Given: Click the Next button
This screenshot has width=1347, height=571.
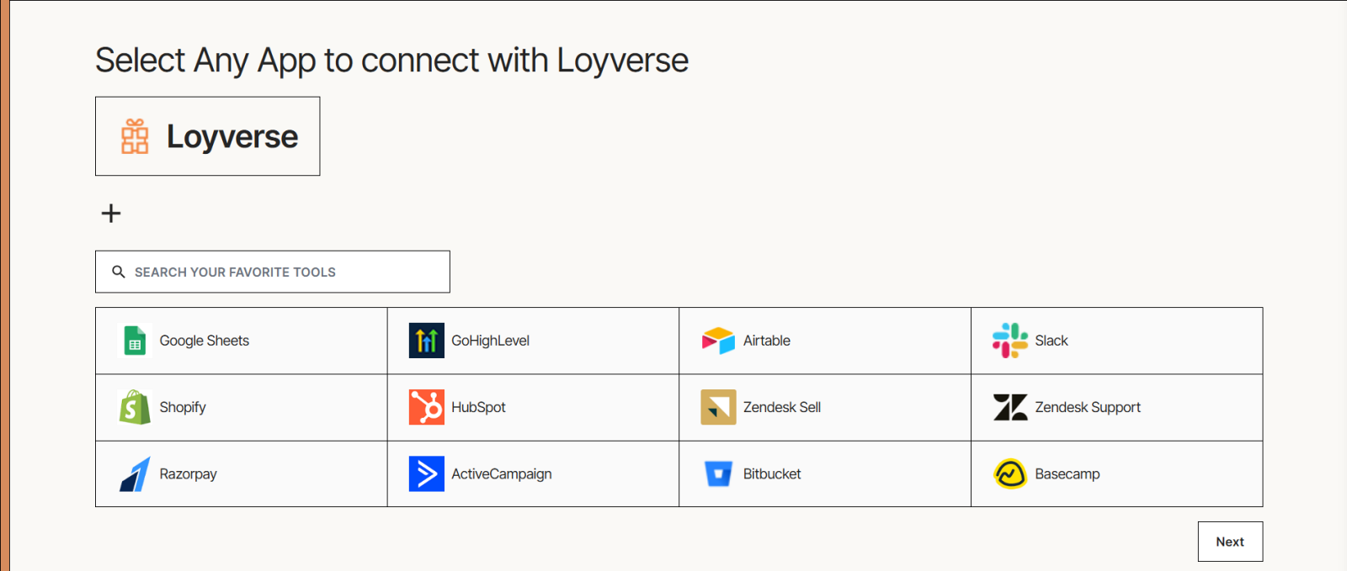Looking at the screenshot, I should (x=1230, y=542).
